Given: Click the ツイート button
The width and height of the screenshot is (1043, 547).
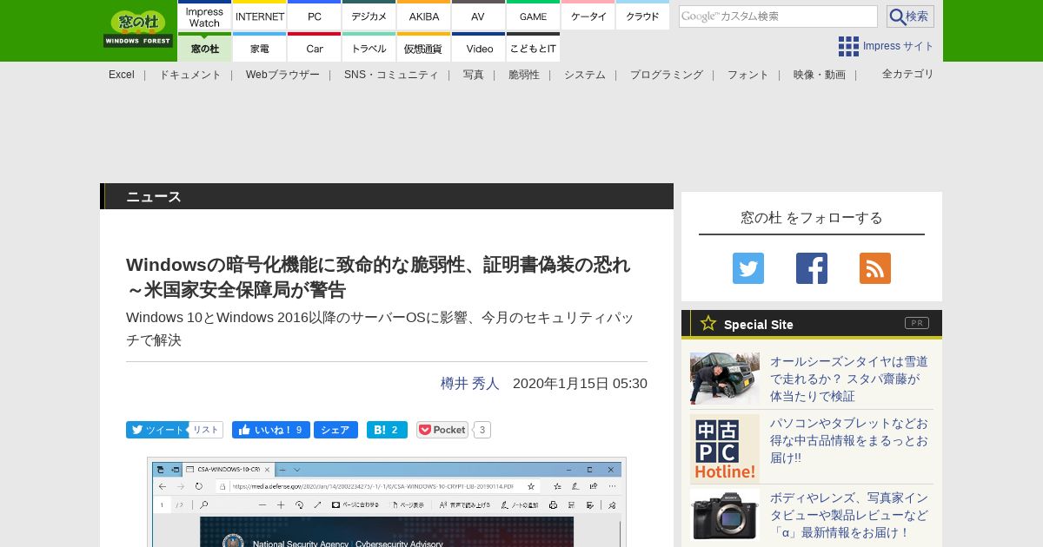Looking at the screenshot, I should click(157, 430).
